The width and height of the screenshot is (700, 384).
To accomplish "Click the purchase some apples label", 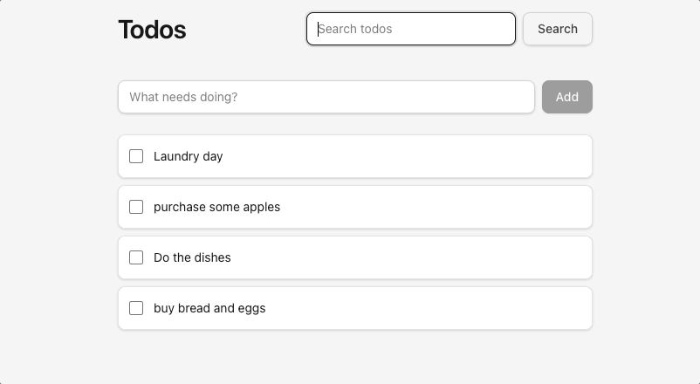I will click(x=217, y=207).
